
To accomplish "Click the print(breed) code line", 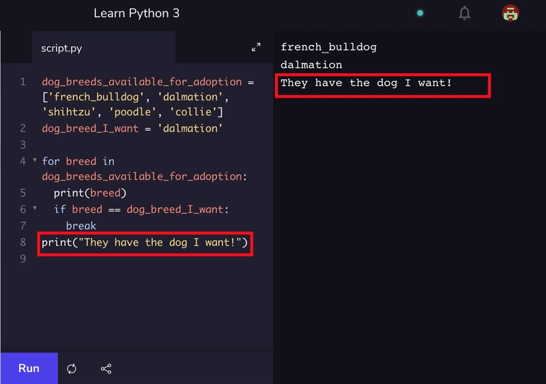I will click(90, 193).
